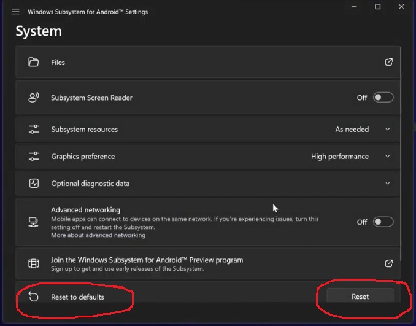416x326 pixels.
Task: Turn on Advanced networking switch
Action: [383, 222]
